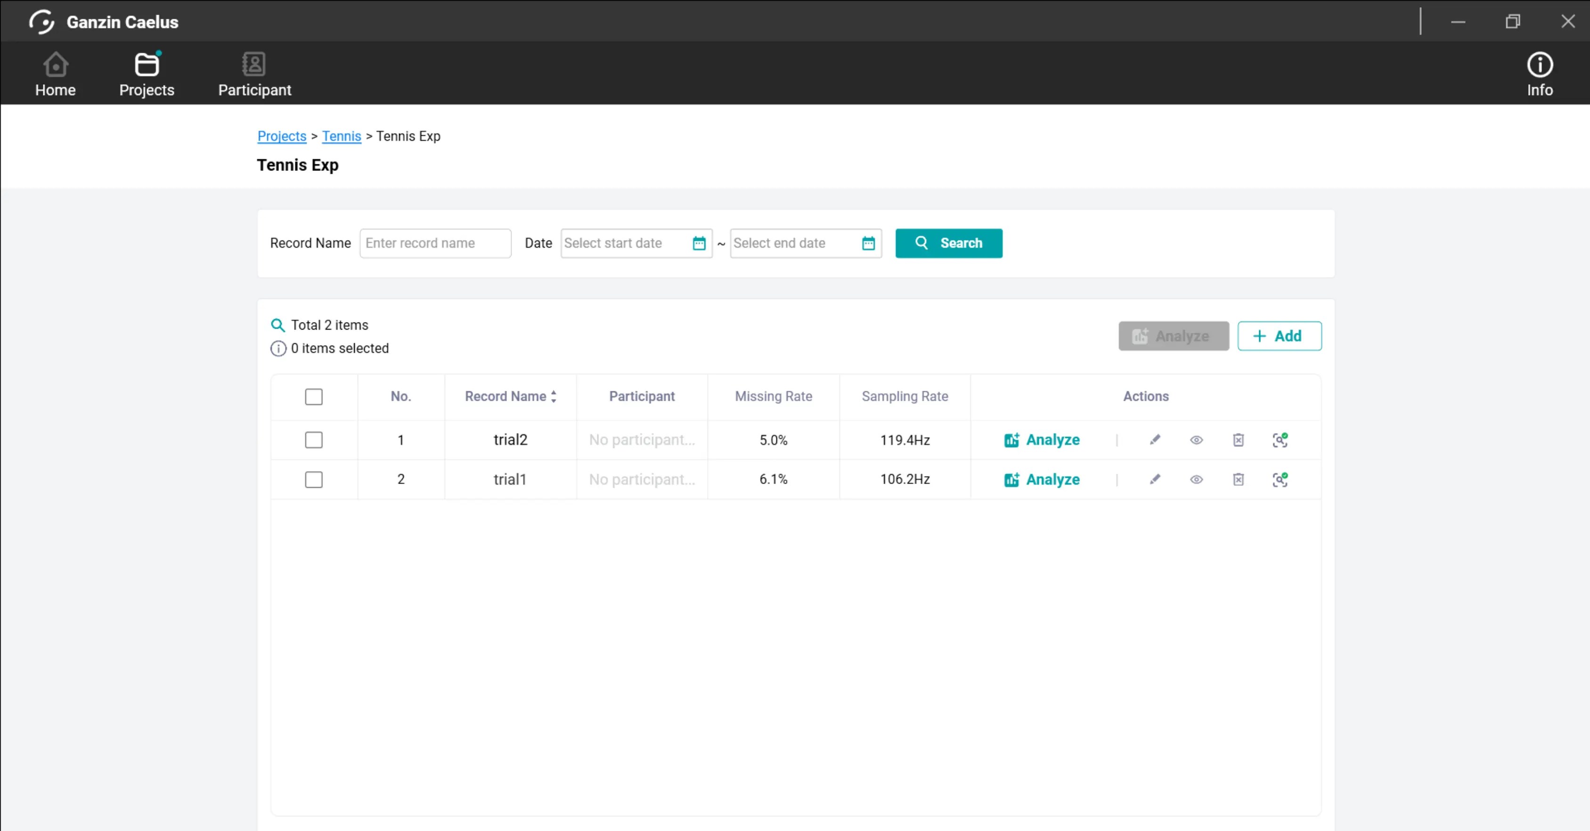Click the Add record button

(x=1279, y=336)
